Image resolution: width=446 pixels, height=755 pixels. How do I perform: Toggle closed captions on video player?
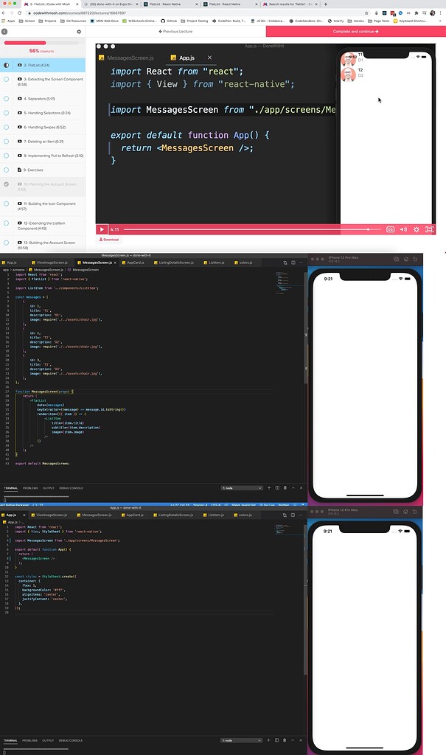[391, 230]
